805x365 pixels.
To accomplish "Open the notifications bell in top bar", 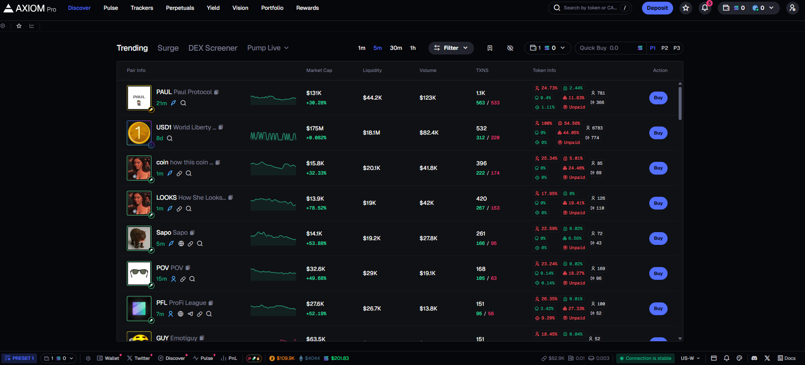I will point(705,8).
